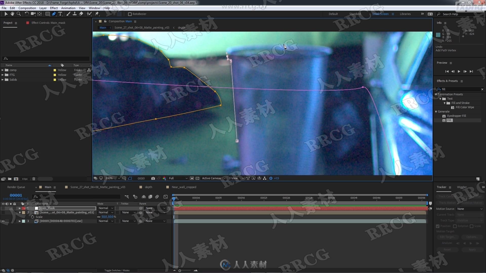Viewport: 486px width, 273px height.
Task: Click the depth composition tab
Action: pyautogui.click(x=149, y=187)
